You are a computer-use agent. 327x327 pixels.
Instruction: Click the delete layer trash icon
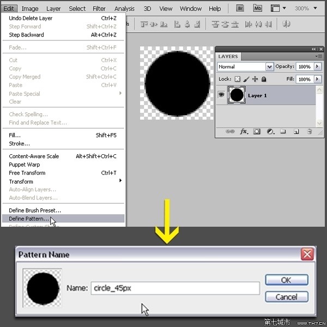tap(309, 131)
